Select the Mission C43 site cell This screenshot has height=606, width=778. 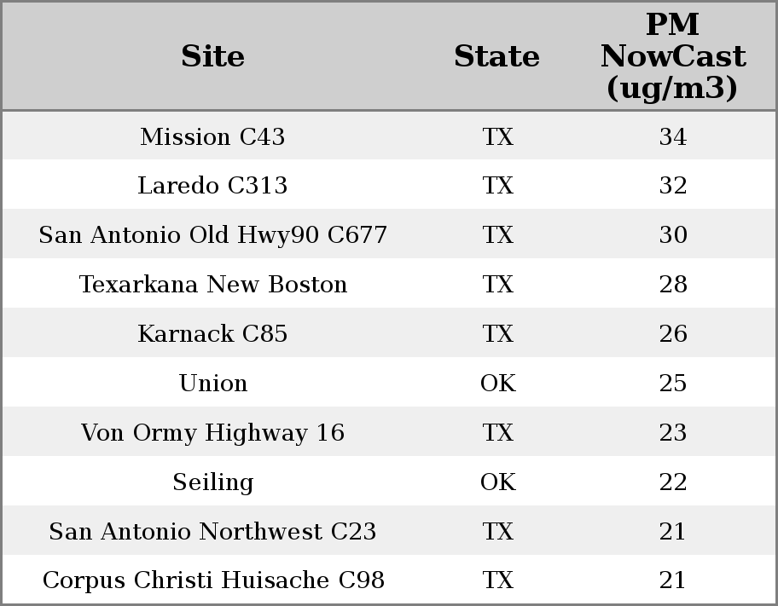212,136
